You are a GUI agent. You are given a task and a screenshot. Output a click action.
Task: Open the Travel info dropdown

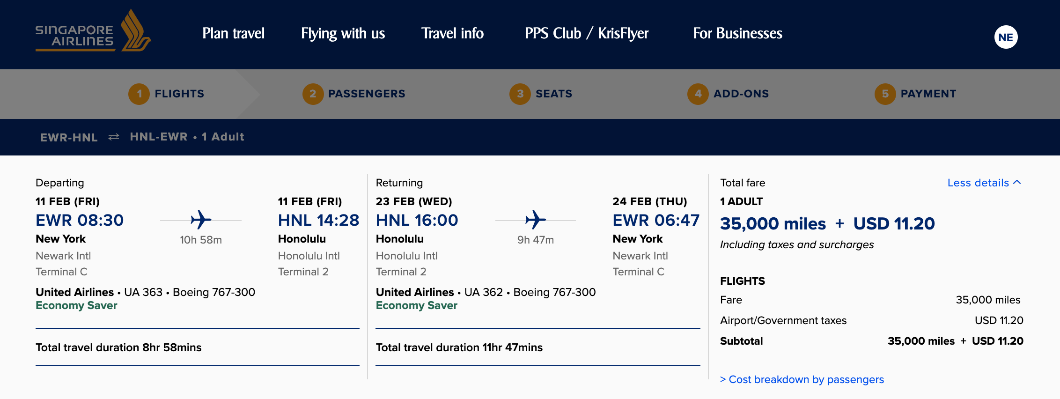[x=452, y=33]
